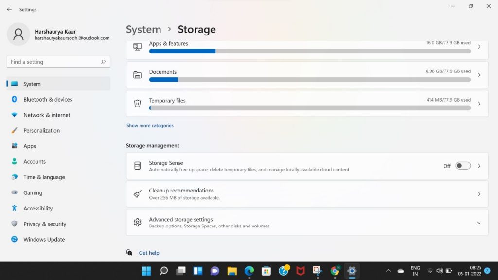This screenshot has height=280, width=498.
Task: Open Accounts settings
Action: point(58,161)
